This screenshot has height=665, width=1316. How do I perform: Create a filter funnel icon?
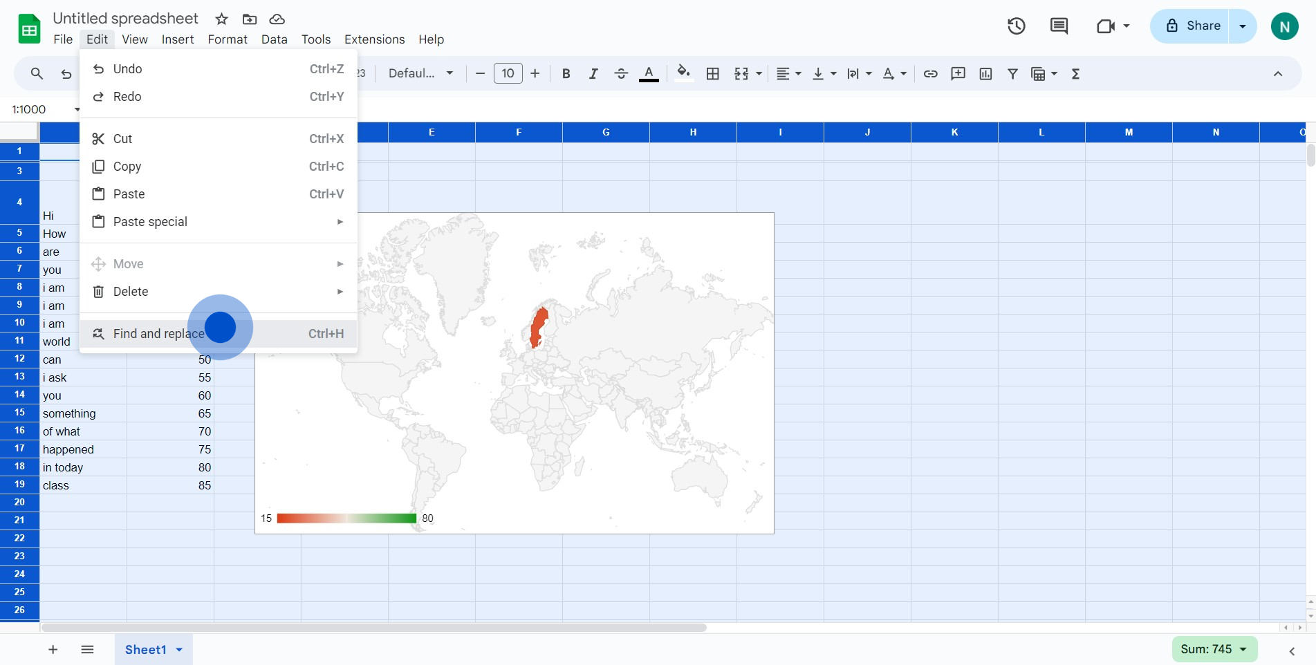[x=1012, y=73]
